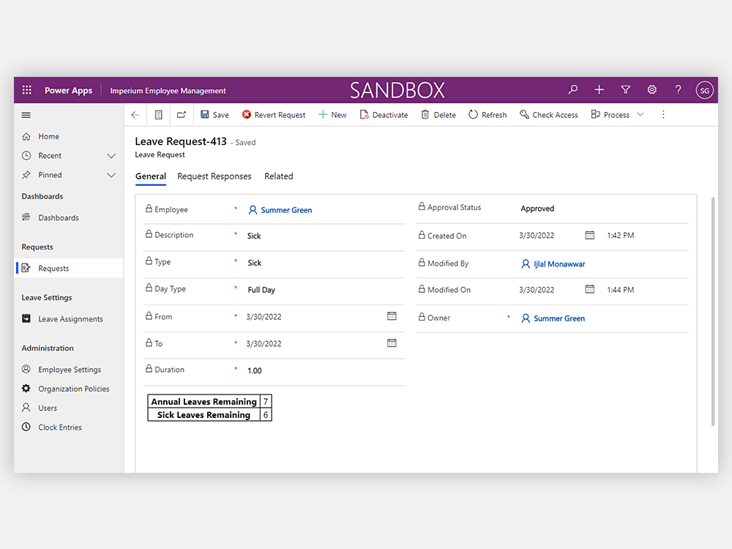Click Imperium Employee Management app name

168,91
